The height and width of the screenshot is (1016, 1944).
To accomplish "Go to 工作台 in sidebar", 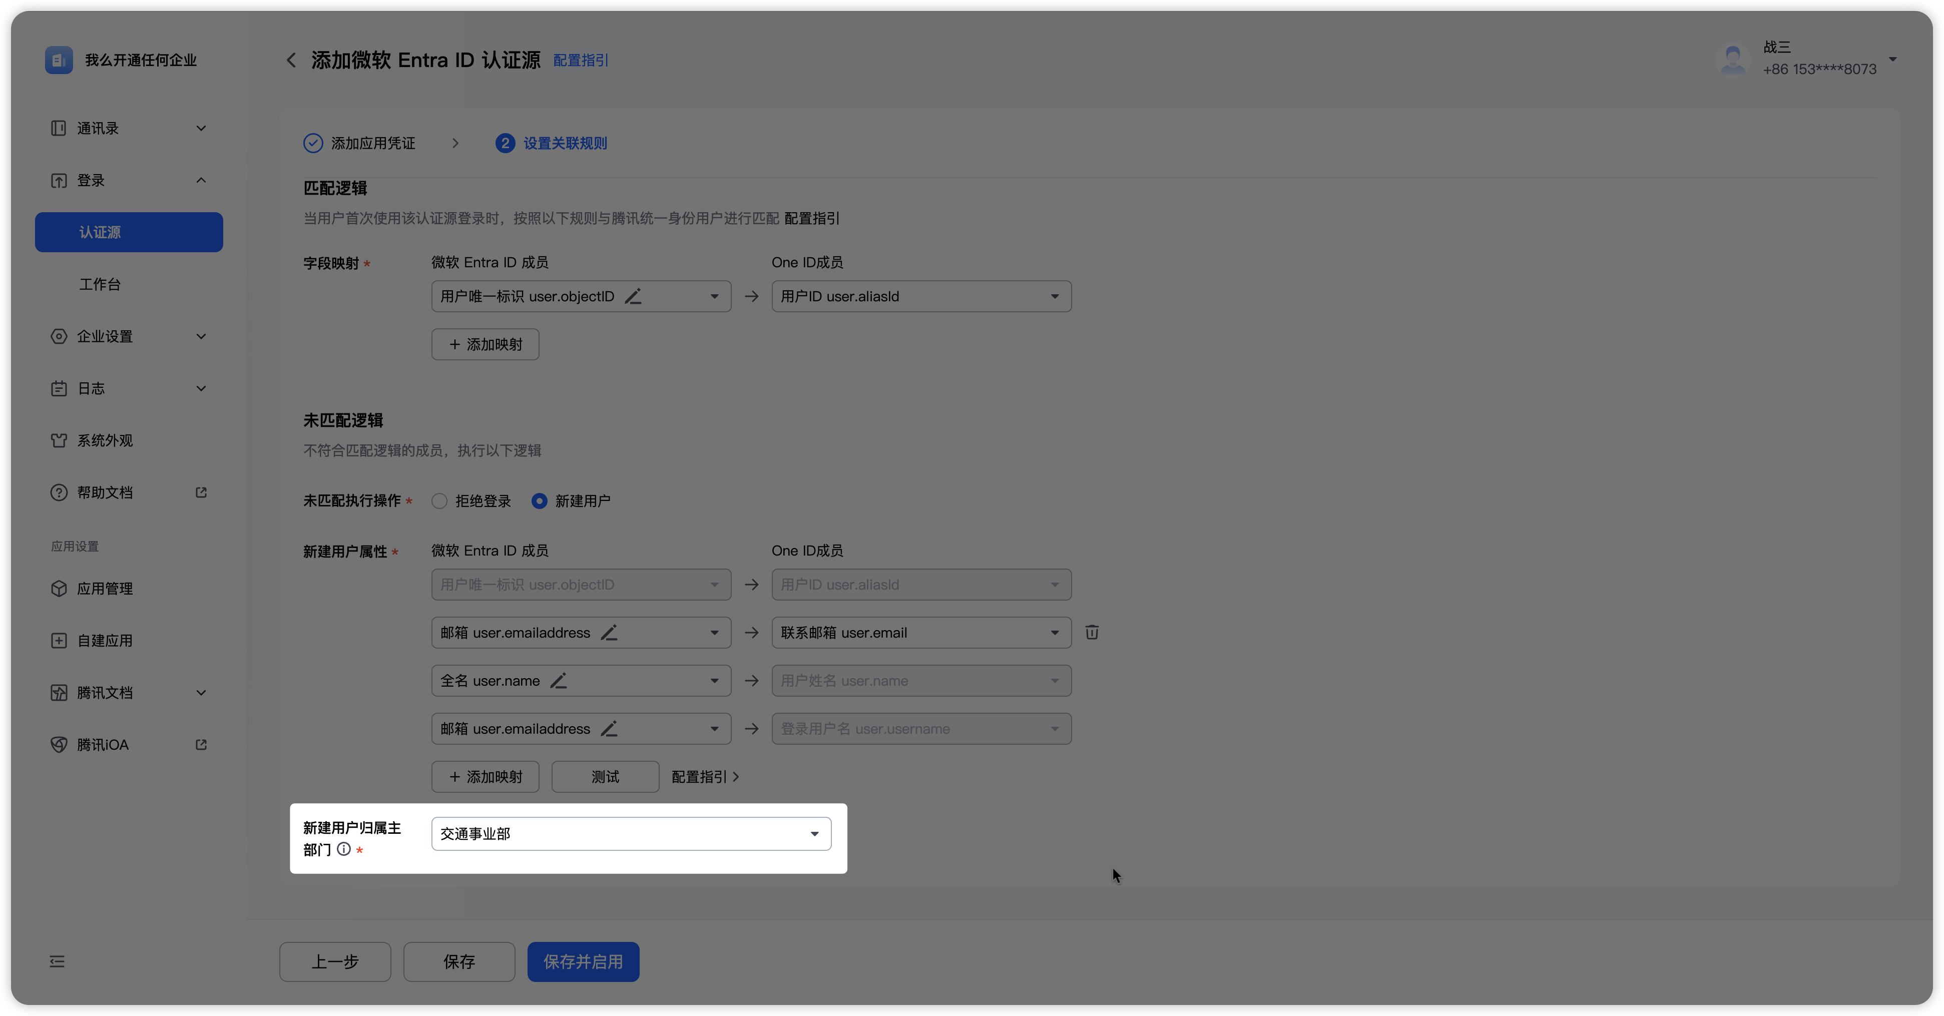I will 100,285.
